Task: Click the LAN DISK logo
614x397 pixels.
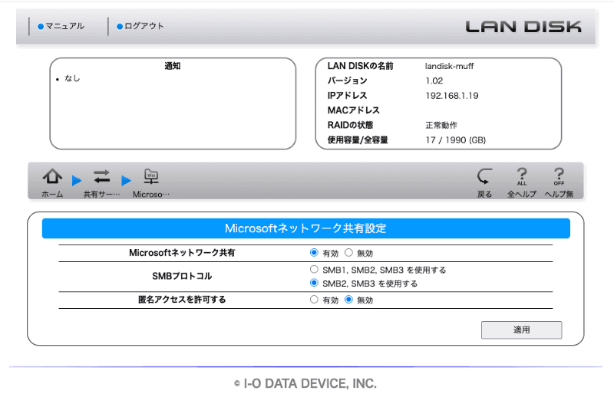Action: pos(523,27)
